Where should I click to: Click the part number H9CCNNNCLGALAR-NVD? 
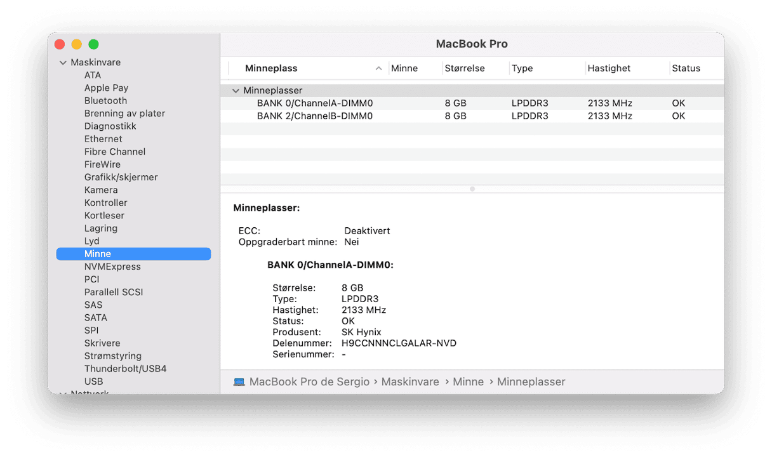point(399,343)
